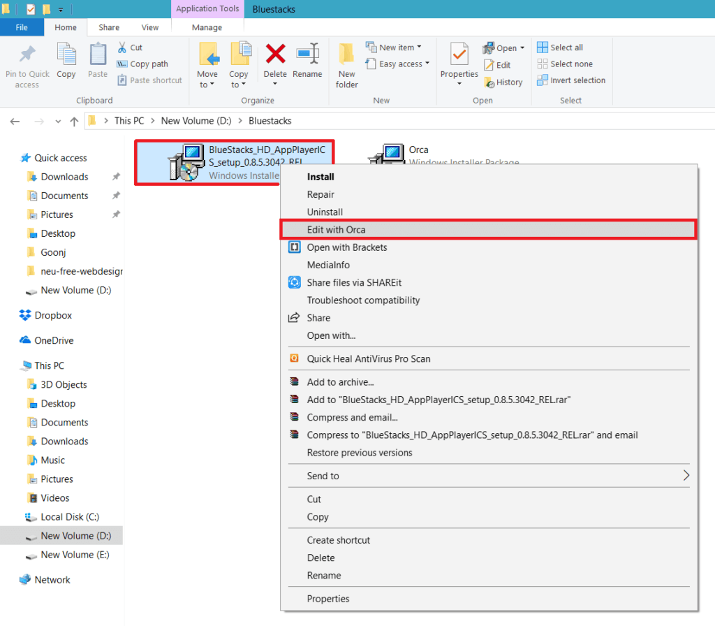Expand the Open dropdown arrow
Screen dimensions: 715x626
point(522,48)
